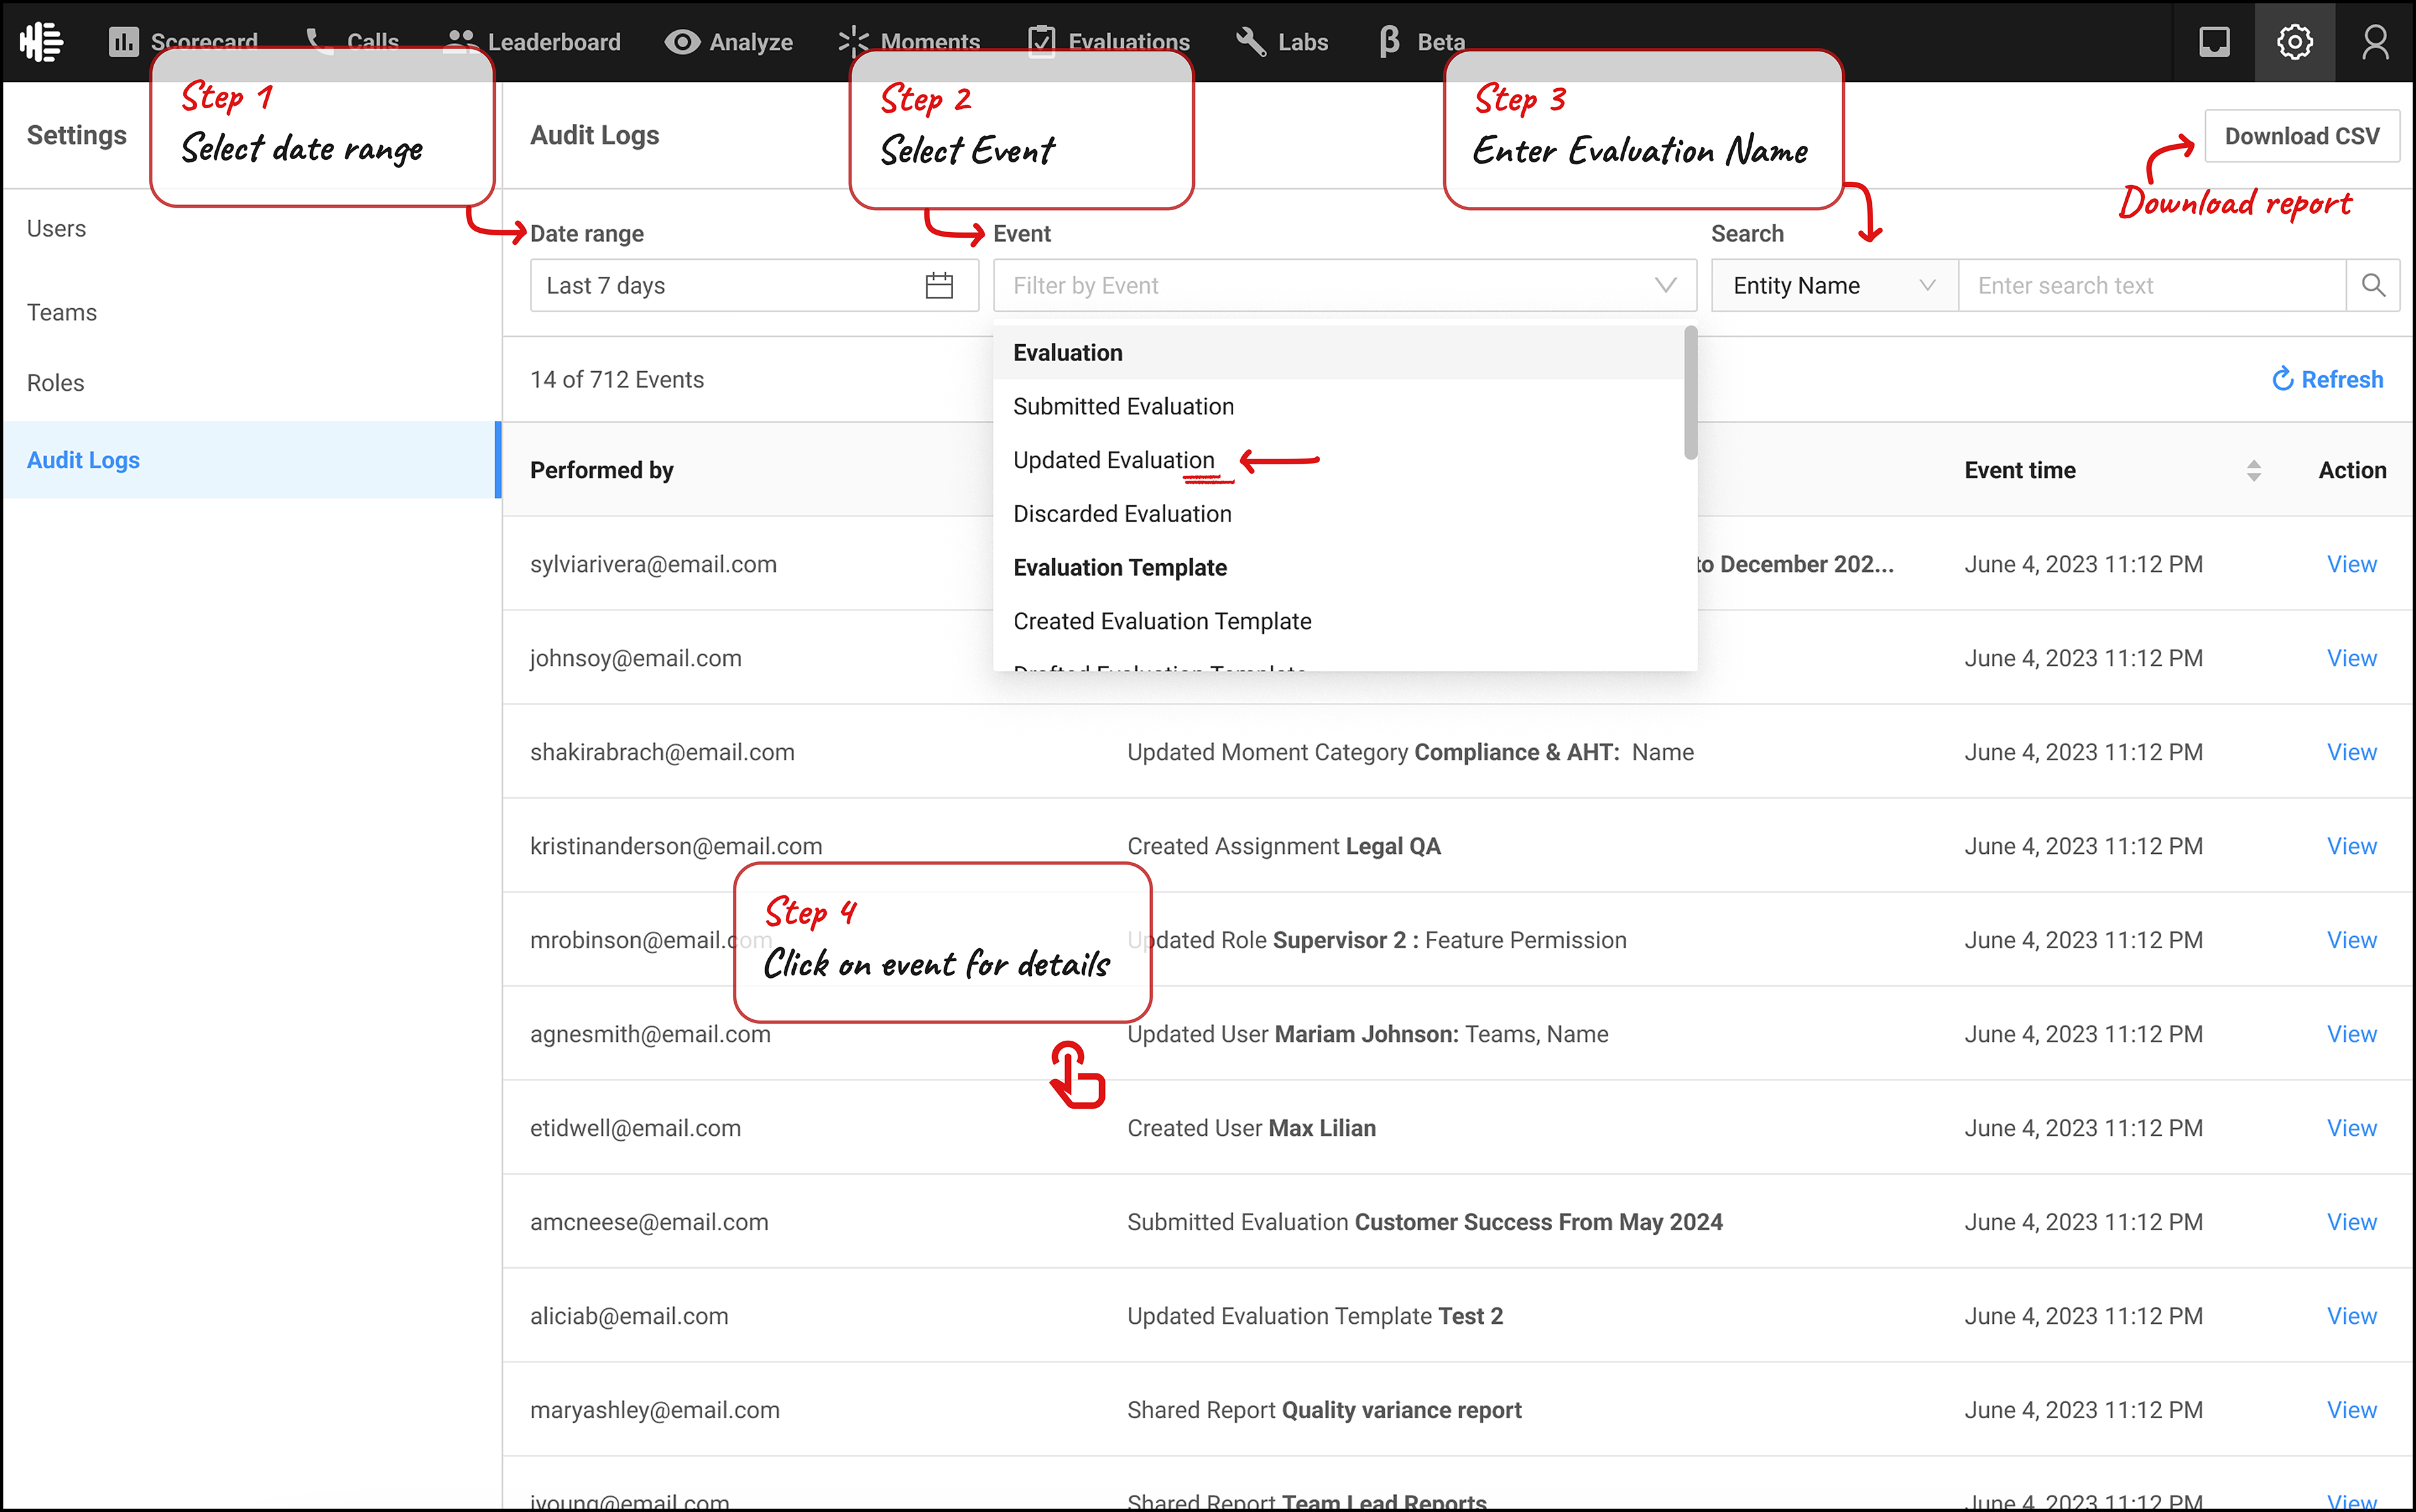The image size is (2416, 1512).
Task: Click the app logo icon
Action: (x=42, y=42)
